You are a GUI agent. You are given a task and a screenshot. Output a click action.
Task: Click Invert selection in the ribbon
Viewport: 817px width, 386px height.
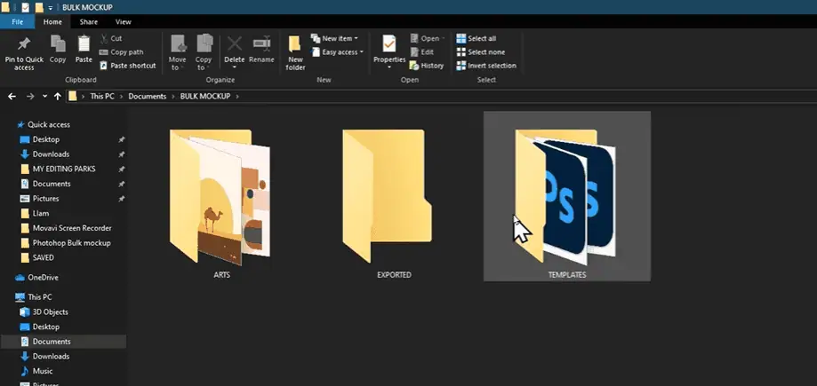coord(485,66)
